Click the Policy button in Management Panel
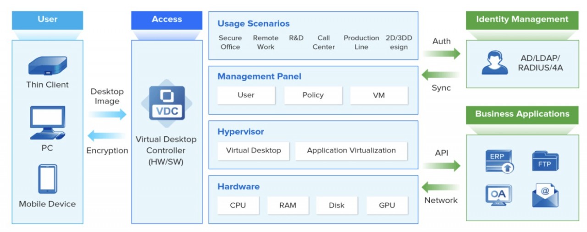Image resolution: width=587 pixels, height=232 pixels. coord(313,95)
